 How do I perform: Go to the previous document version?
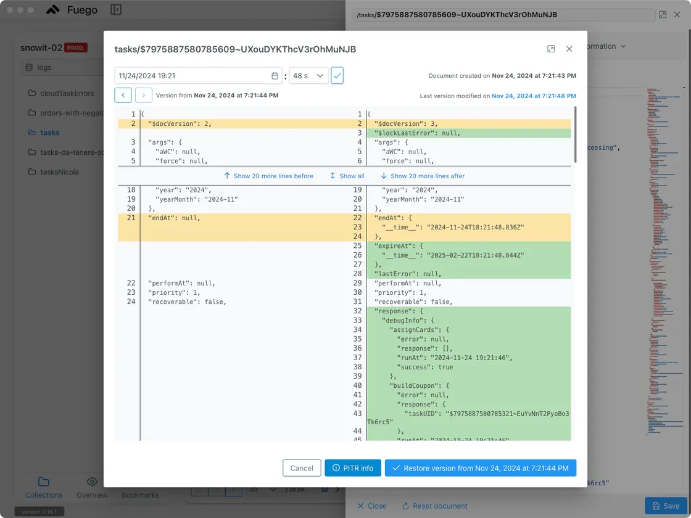(x=123, y=95)
